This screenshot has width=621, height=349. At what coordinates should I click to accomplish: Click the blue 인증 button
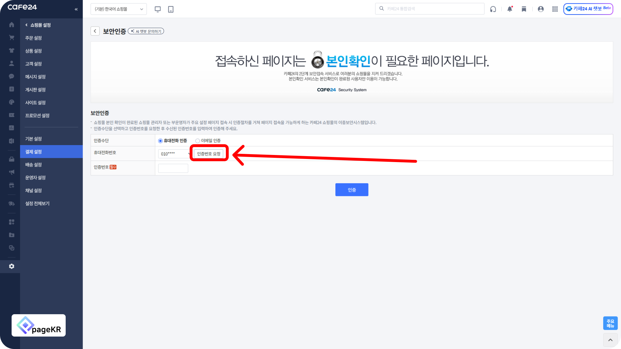(x=352, y=190)
